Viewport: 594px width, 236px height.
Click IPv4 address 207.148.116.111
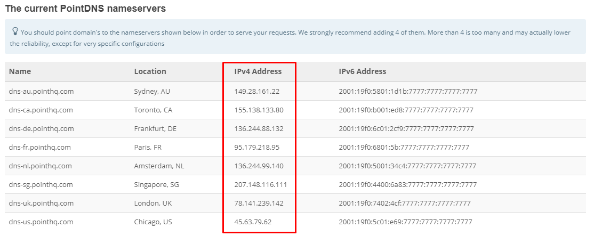click(x=261, y=184)
